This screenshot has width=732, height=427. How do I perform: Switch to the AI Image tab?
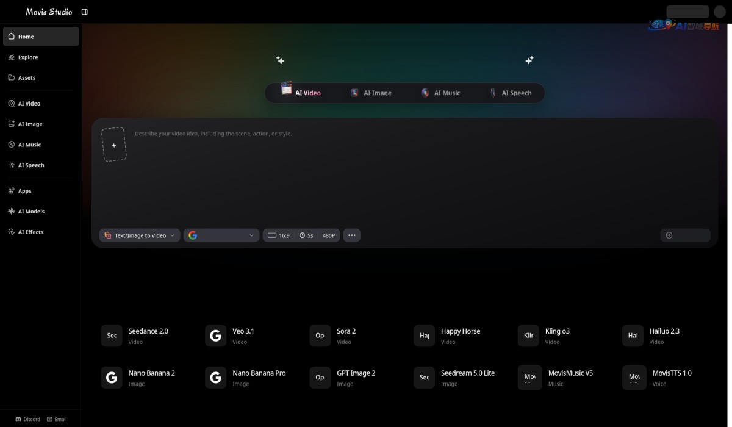[x=371, y=93]
